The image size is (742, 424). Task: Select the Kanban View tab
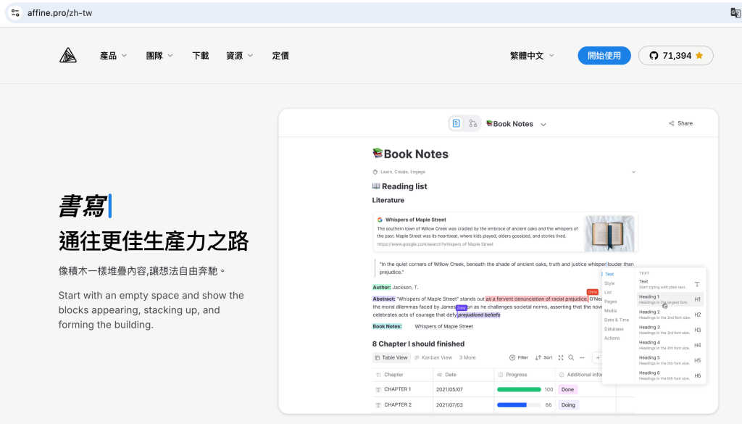(x=433, y=358)
